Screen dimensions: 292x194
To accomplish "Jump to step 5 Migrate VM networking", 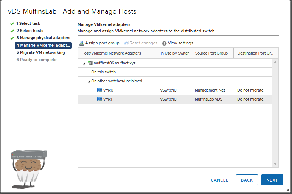I will (x=40, y=53).
